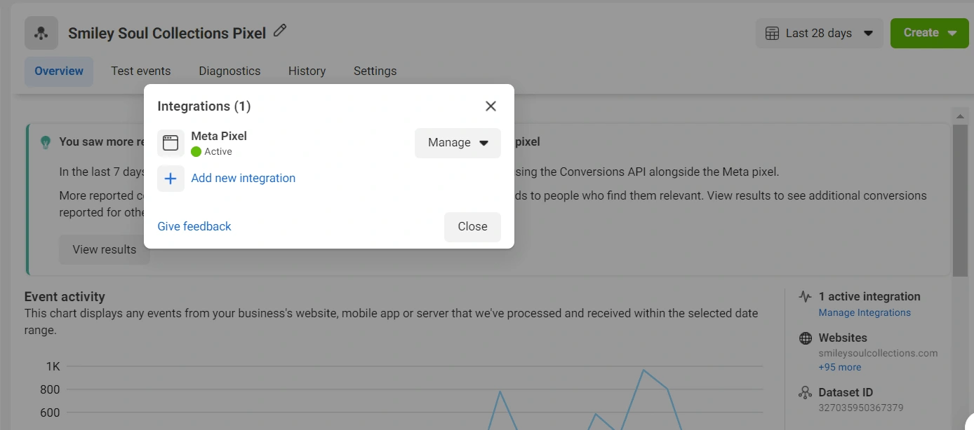Click the Add new integration link
Image resolution: width=974 pixels, height=430 pixels.
(x=243, y=179)
